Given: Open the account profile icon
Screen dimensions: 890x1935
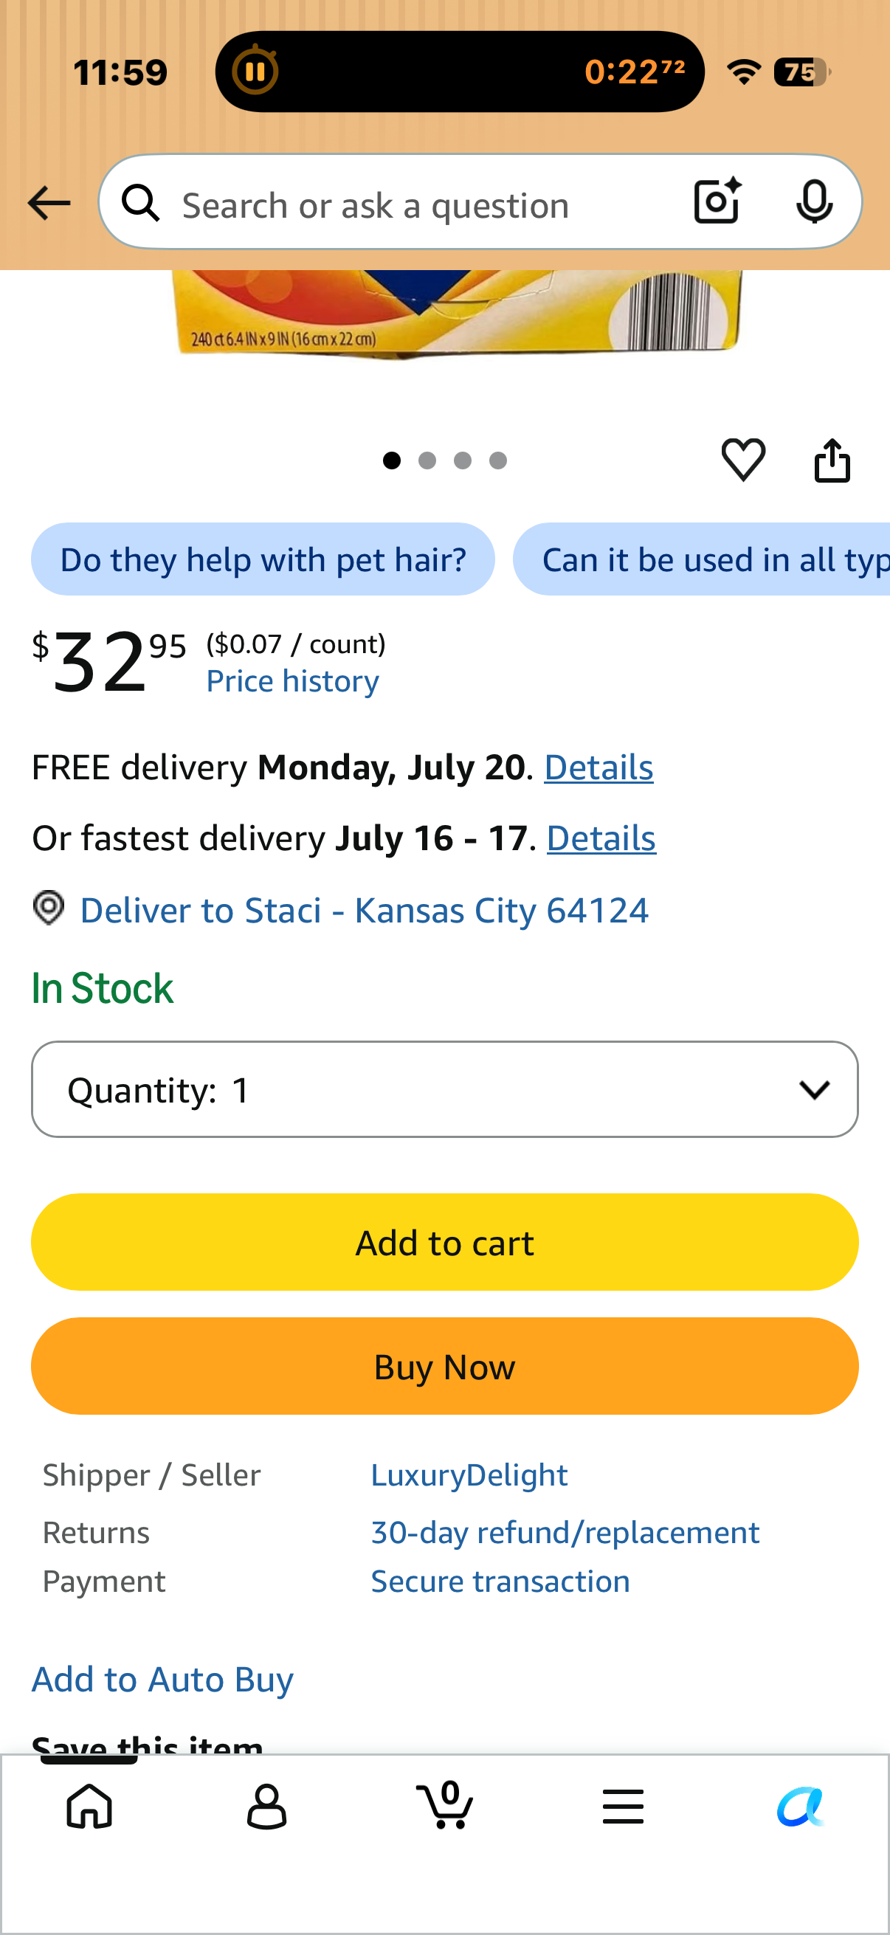Looking at the screenshot, I should [x=266, y=1806].
